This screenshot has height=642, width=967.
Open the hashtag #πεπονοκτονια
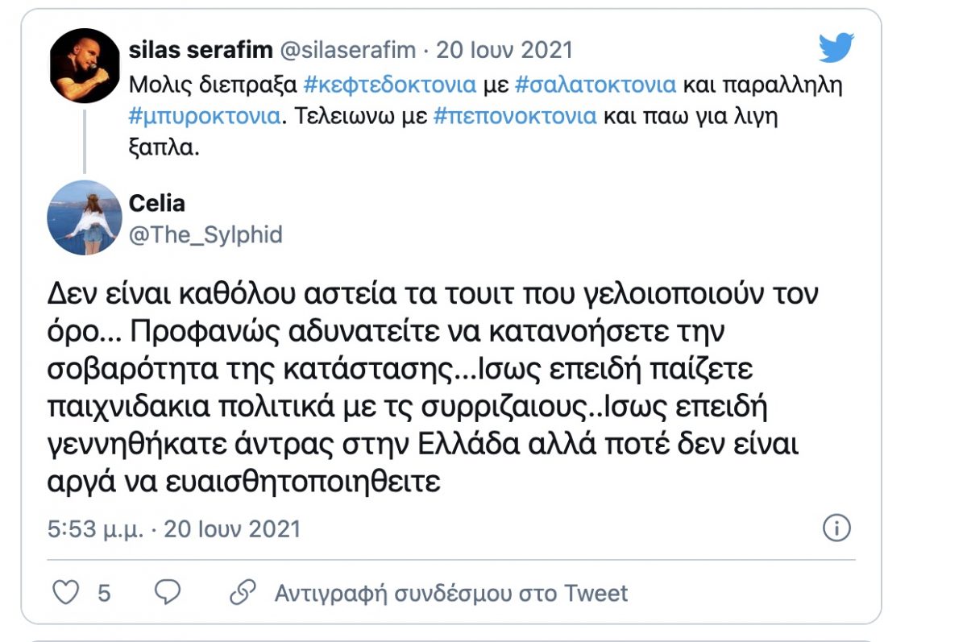point(514,115)
